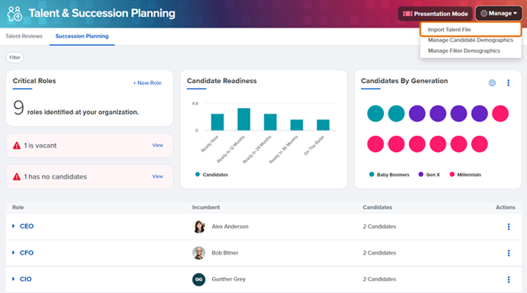
Task: Click the Talent & Succession Planning logo icon
Action: (x=15, y=14)
